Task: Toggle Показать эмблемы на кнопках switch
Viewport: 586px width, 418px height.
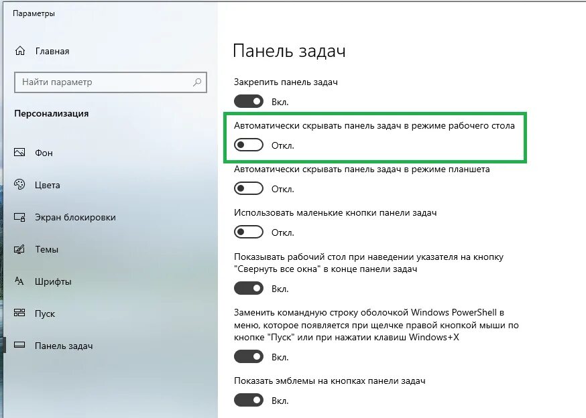Action: 249,400
